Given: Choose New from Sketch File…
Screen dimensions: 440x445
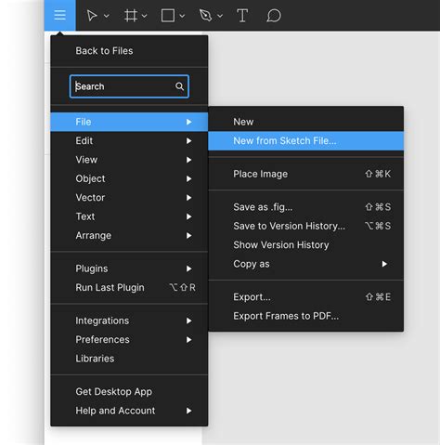Looking at the screenshot, I should tap(305, 141).
